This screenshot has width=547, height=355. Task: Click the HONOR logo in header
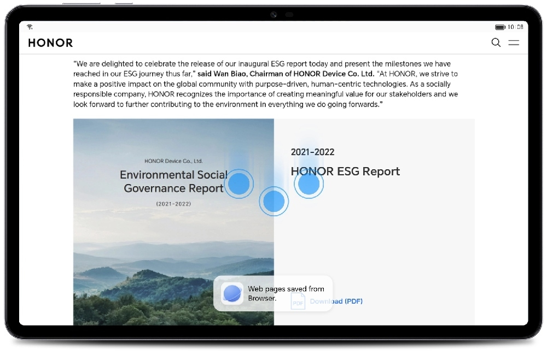point(50,43)
